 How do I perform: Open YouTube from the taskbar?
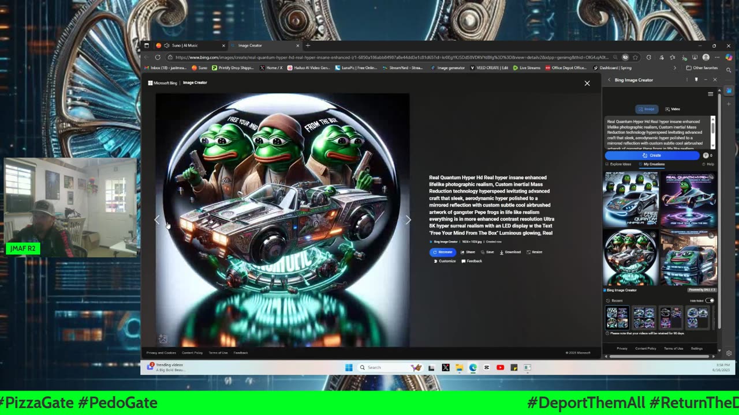coord(500,367)
